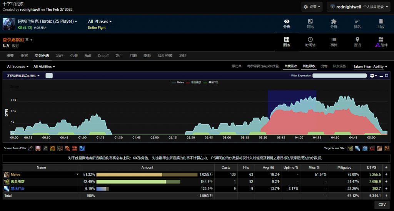The image size is (394, 211).
Task: Open the 组件 components view
Action: tap(381, 42)
